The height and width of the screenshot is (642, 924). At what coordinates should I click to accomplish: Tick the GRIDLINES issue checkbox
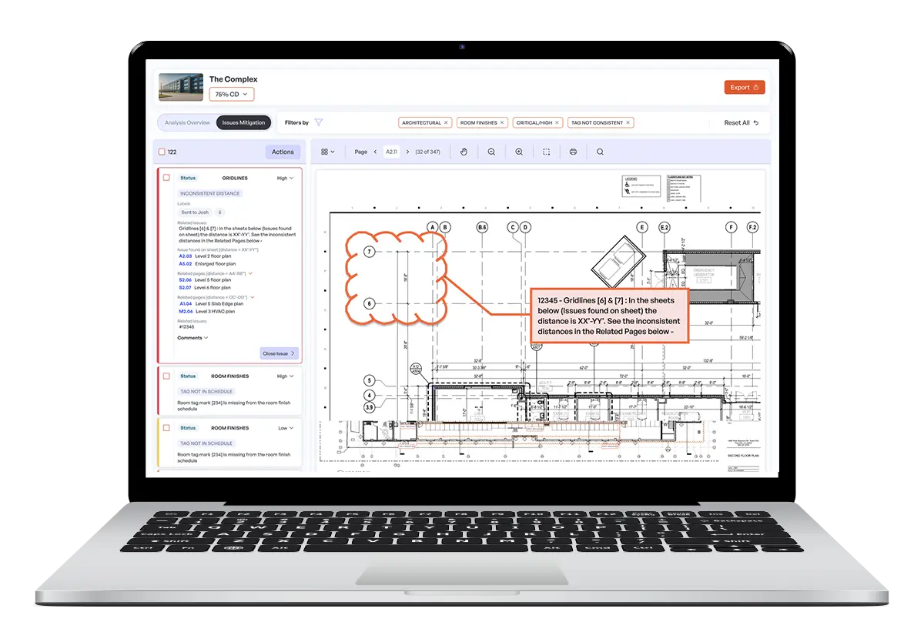[166, 178]
